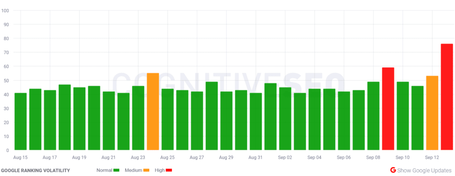This screenshot has height=176, width=455.
Task: Click the Google G icon
Action: (x=393, y=170)
